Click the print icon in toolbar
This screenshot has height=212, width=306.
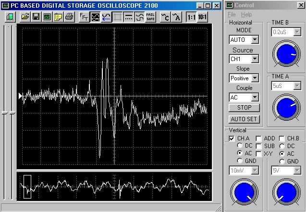(x=69, y=17)
